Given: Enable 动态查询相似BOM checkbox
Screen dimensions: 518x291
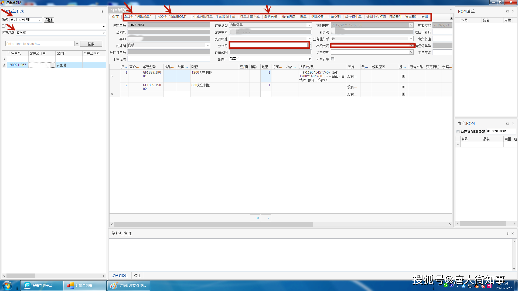Looking at the screenshot, I should [458, 132].
